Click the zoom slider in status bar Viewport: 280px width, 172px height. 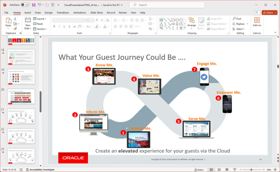click(251, 170)
